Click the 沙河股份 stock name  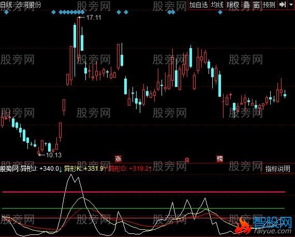click(28, 5)
